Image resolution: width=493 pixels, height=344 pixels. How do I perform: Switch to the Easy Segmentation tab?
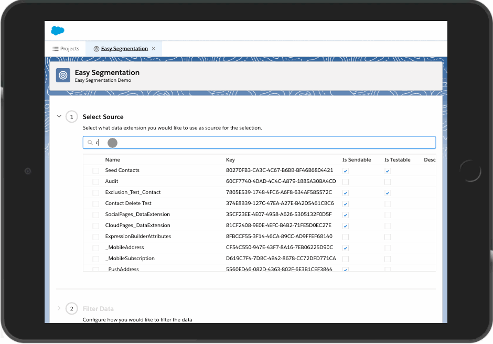(x=124, y=49)
